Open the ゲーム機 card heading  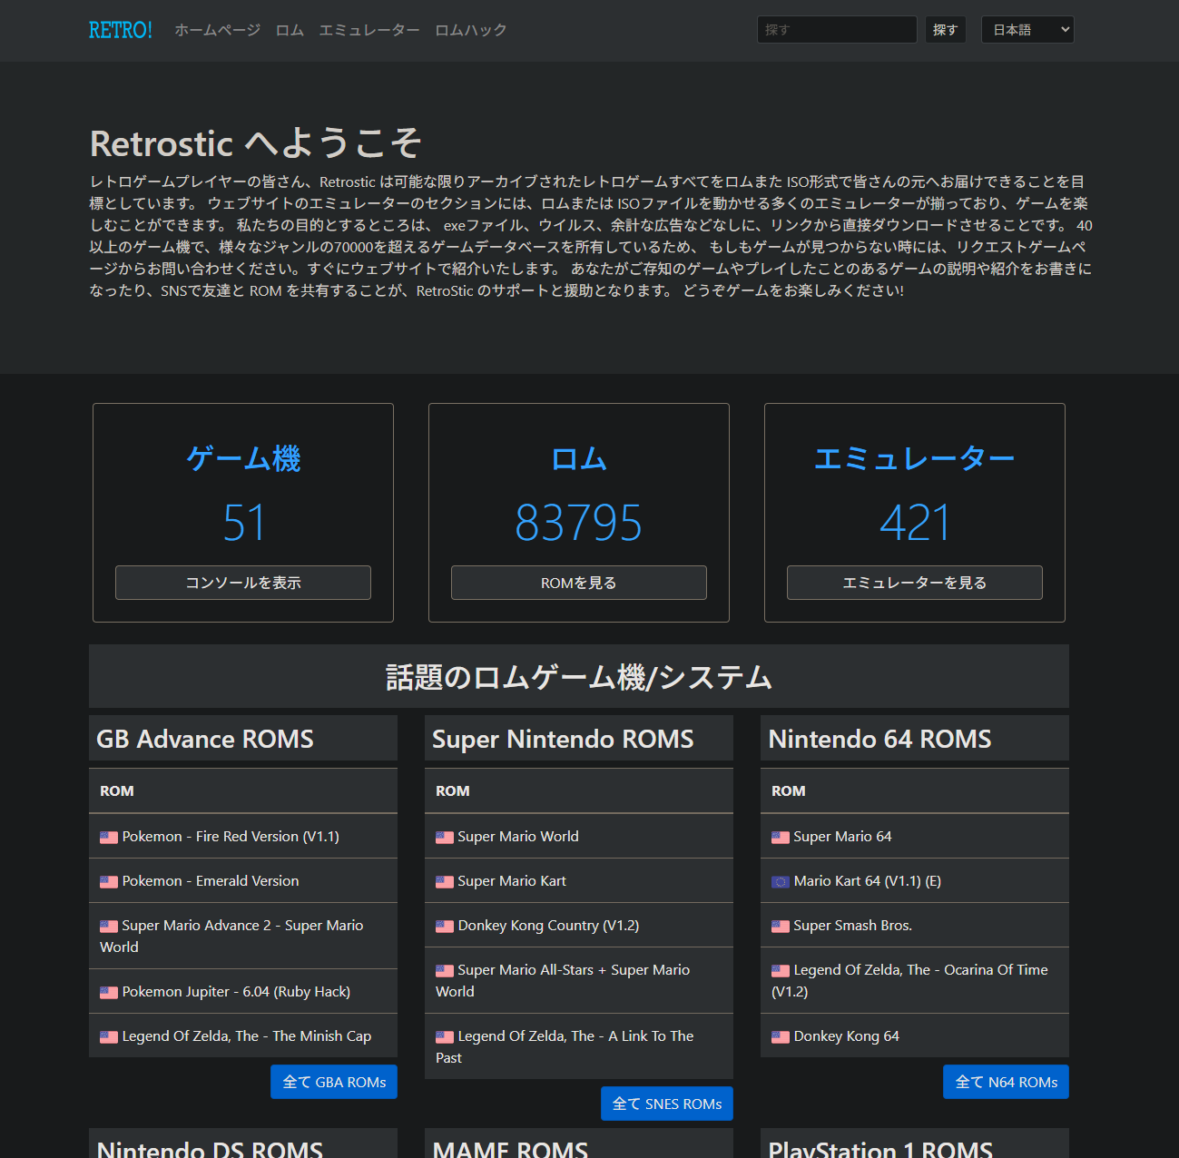tap(243, 458)
